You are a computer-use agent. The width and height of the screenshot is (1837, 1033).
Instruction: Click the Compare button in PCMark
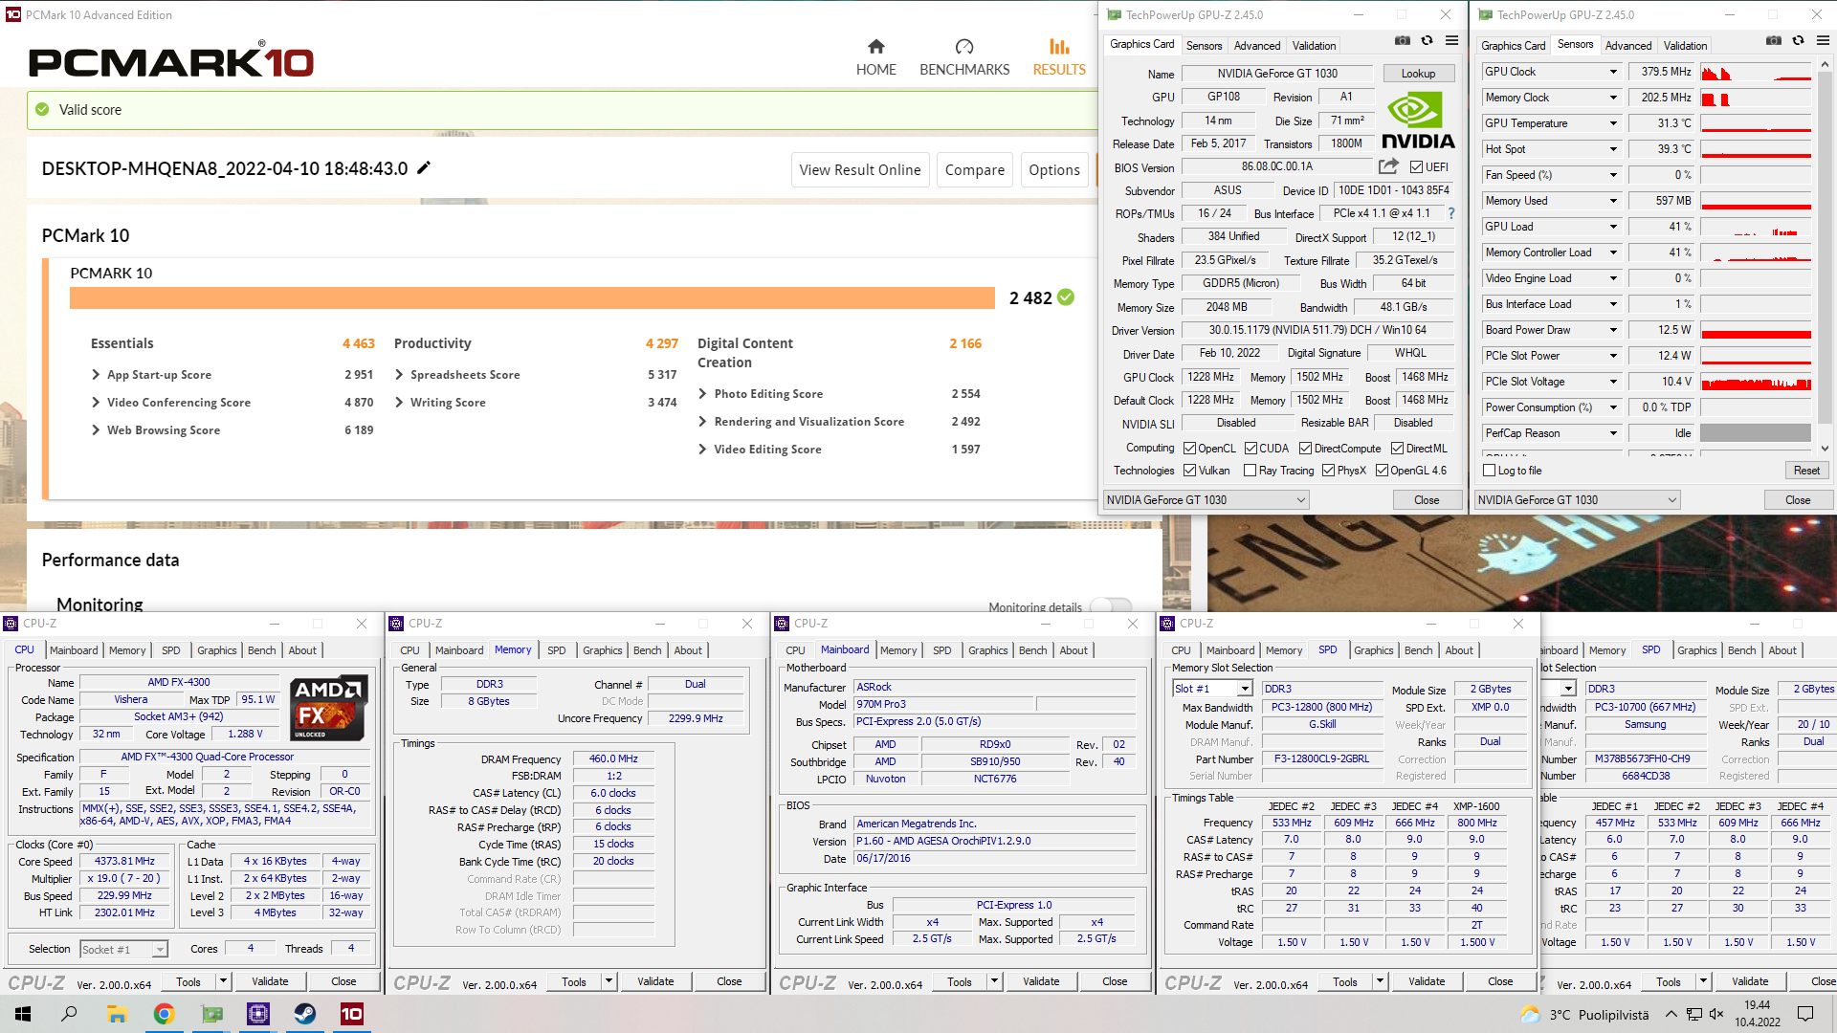tap(975, 169)
